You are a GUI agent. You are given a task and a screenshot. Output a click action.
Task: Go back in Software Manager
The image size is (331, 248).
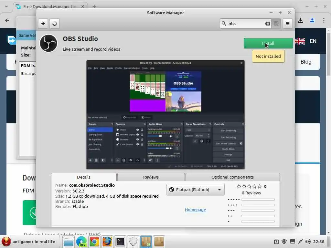click(43, 23)
